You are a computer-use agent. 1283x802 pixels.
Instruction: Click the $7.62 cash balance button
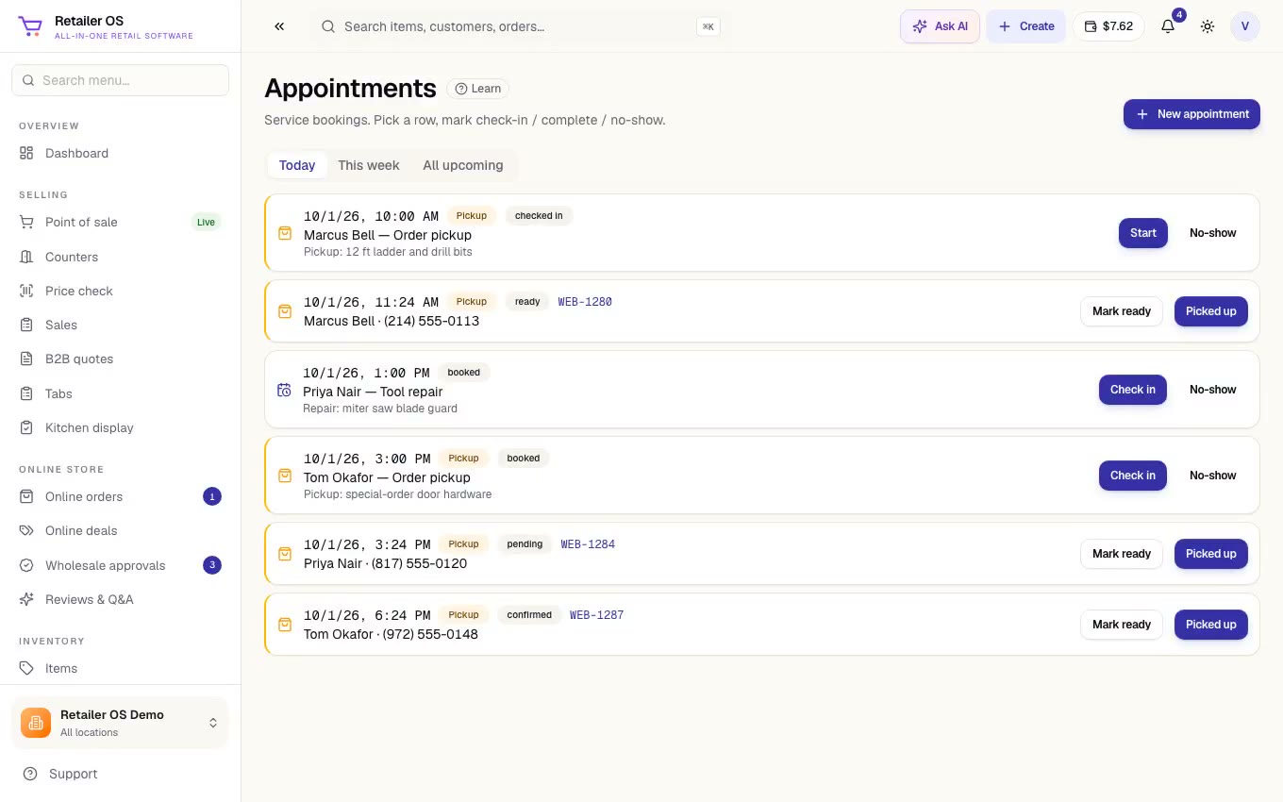pyautogui.click(x=1108, y=26)
